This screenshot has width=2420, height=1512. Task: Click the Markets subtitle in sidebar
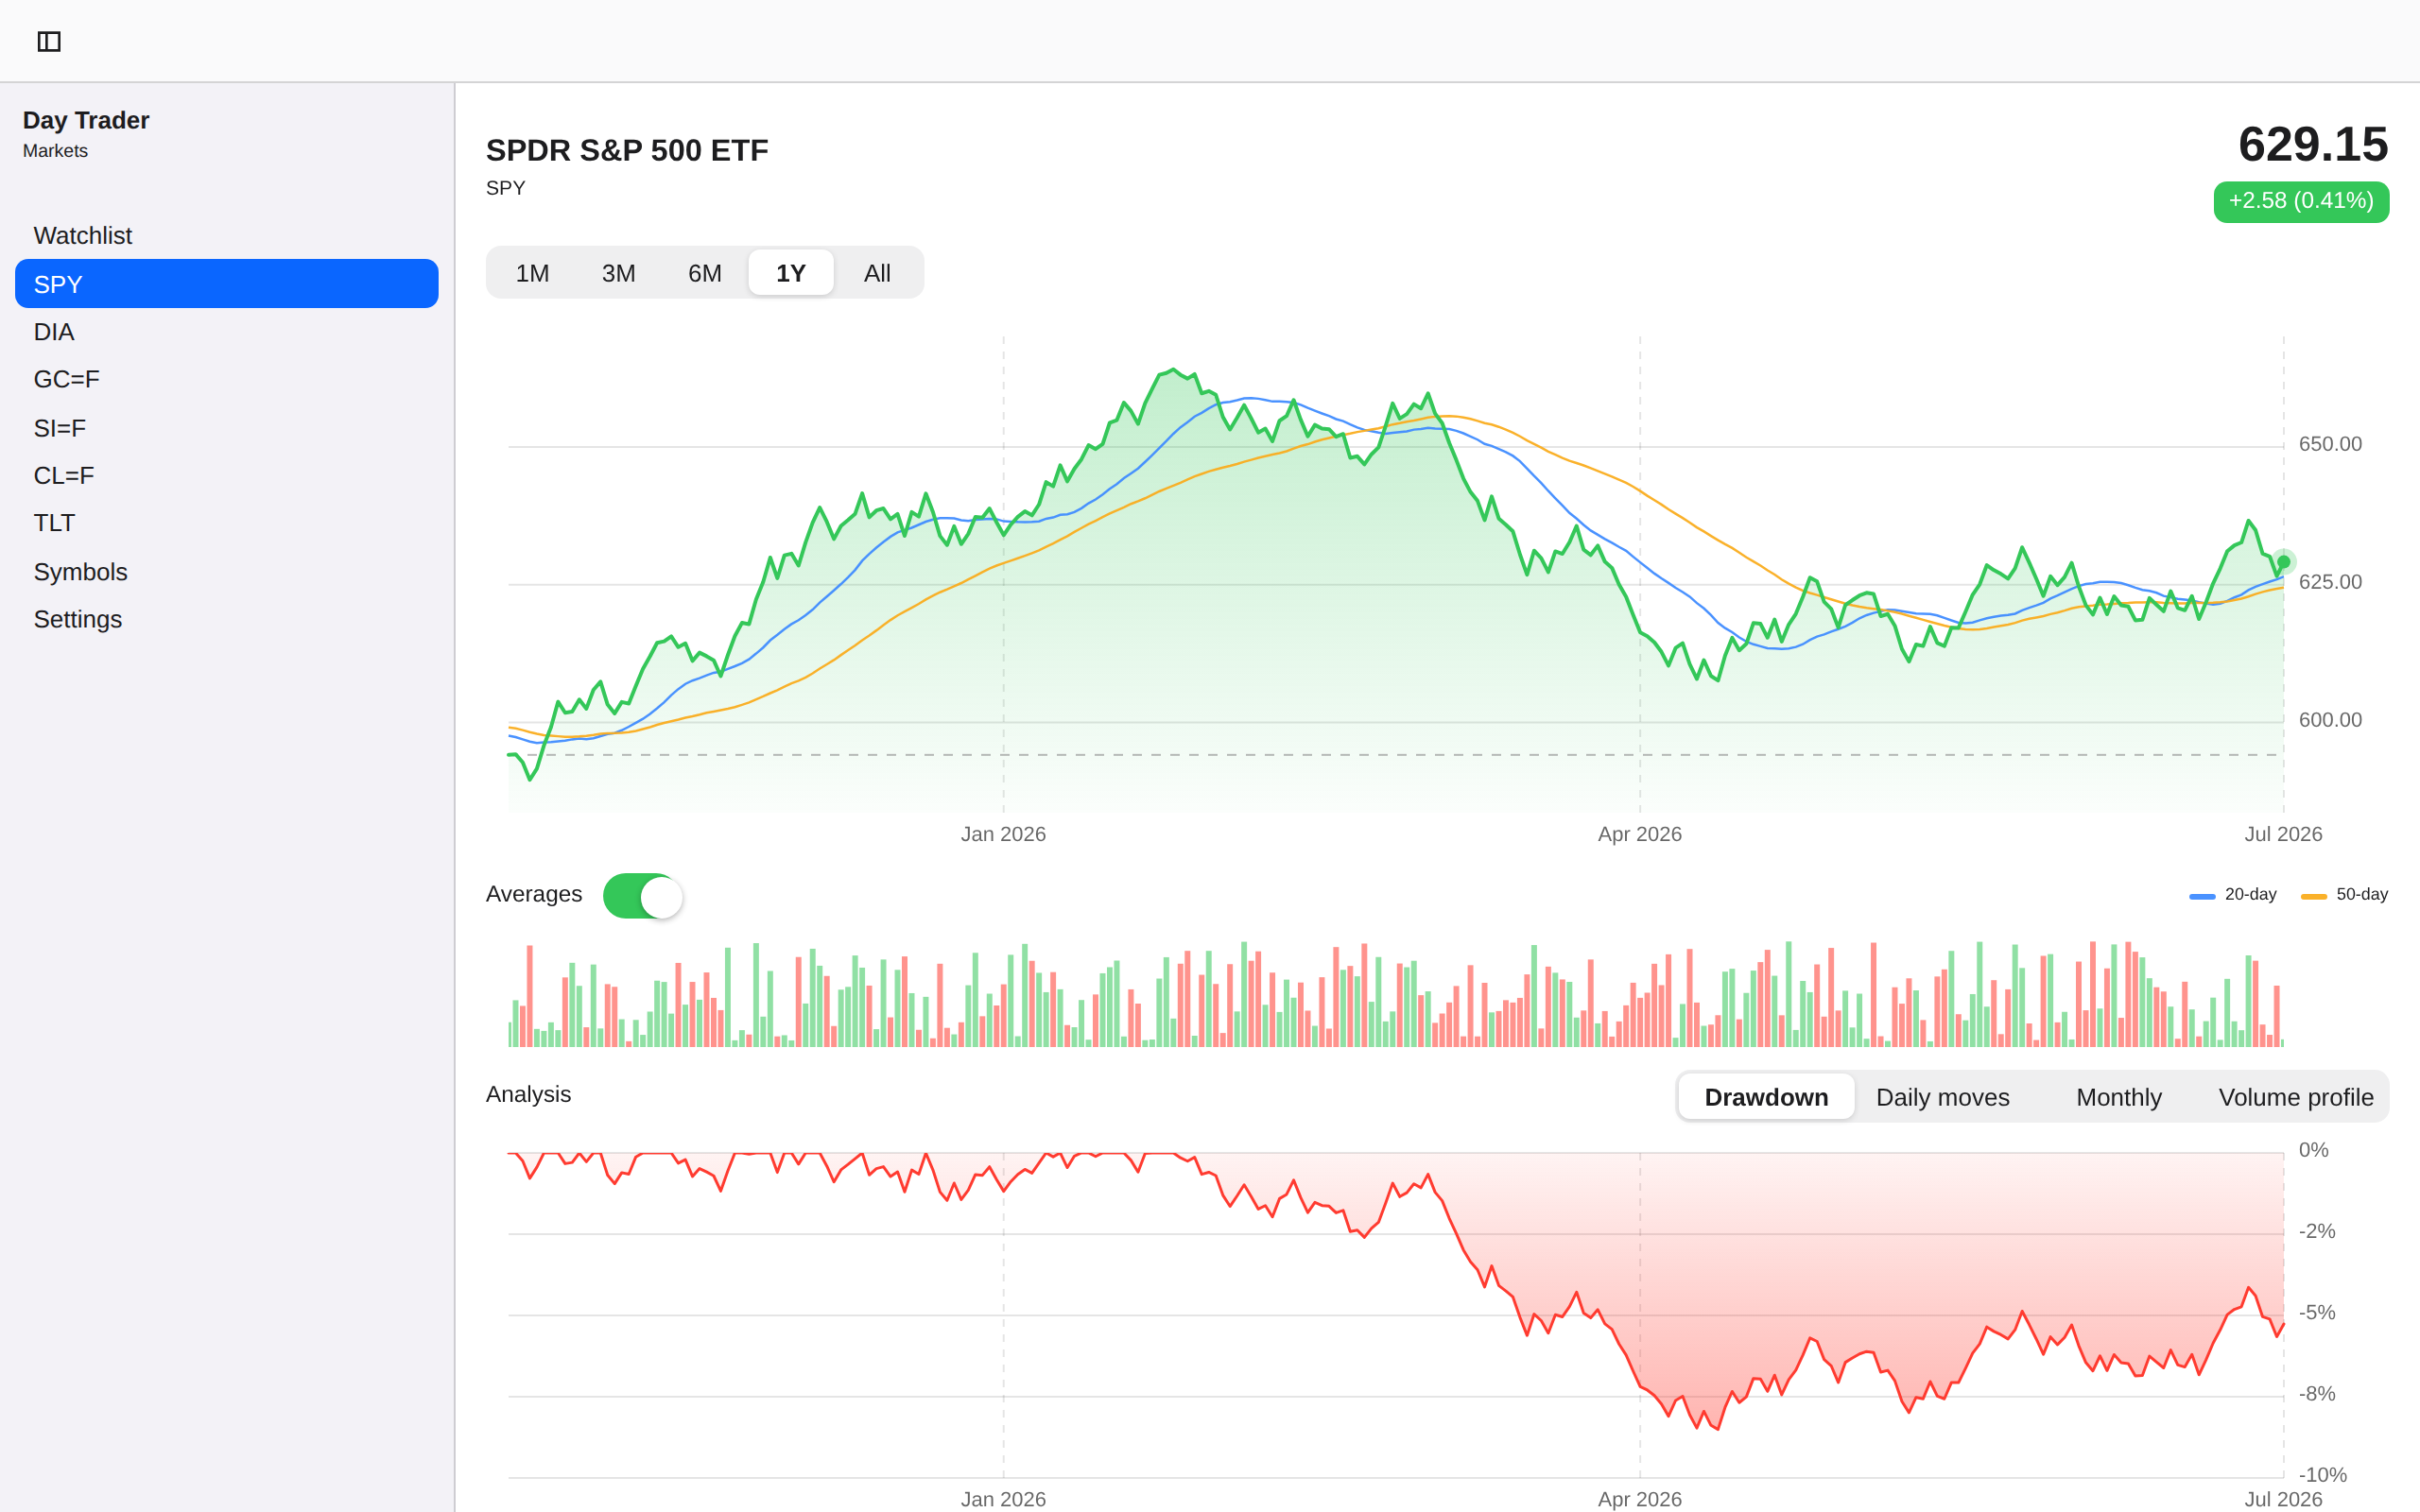pos(55,151)
